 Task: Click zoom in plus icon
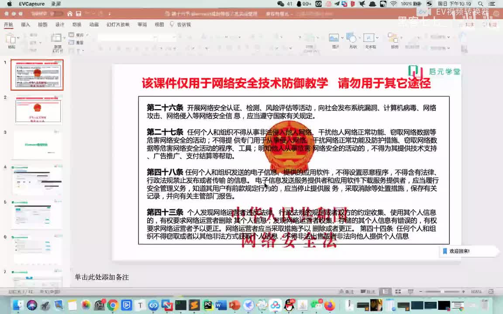[463, 292]
